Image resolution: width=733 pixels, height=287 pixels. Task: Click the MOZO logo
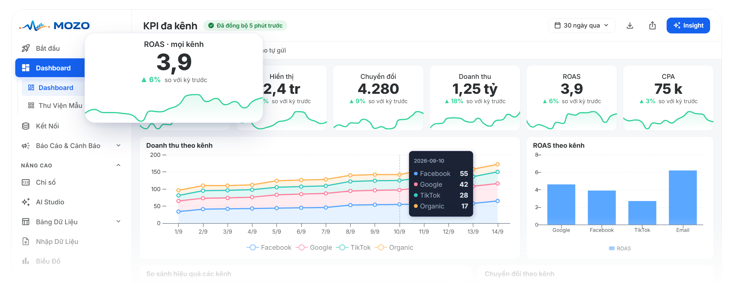coord(55,26)
